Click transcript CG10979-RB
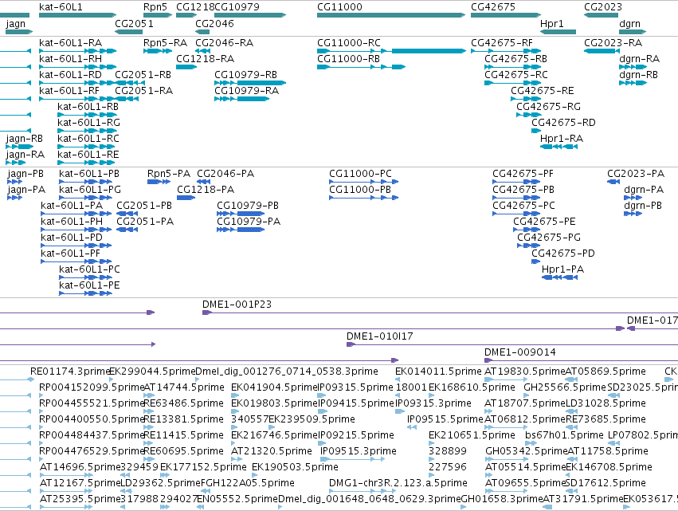 click(250, 83)
